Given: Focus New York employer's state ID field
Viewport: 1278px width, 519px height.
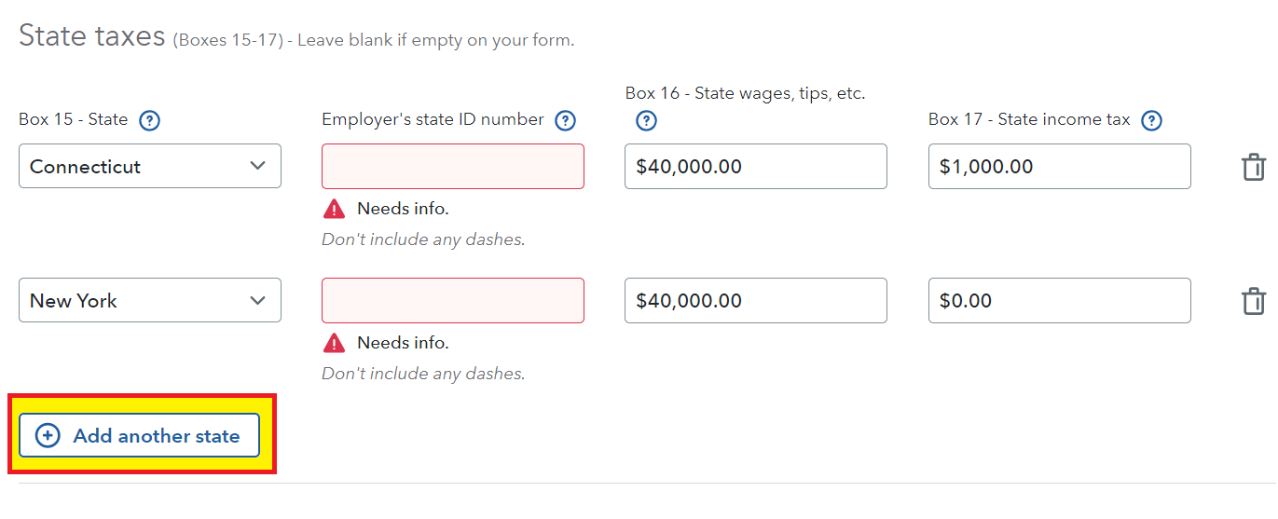Looking at the screenshot, I should pos(453,300).
